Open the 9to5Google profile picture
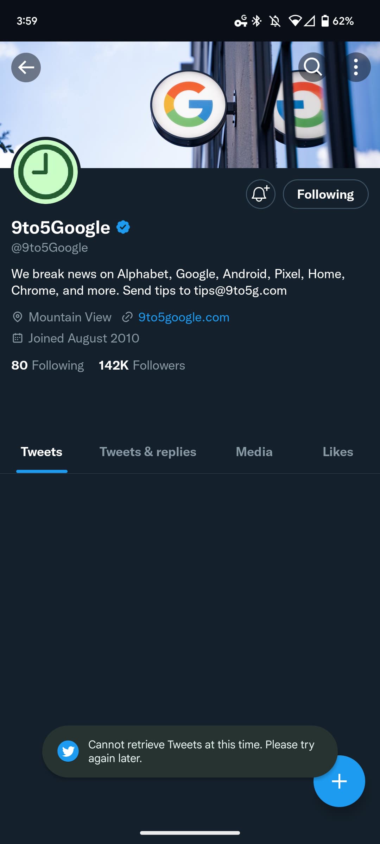The height and width of the screenshot is (844, 380). pos(46,172)
